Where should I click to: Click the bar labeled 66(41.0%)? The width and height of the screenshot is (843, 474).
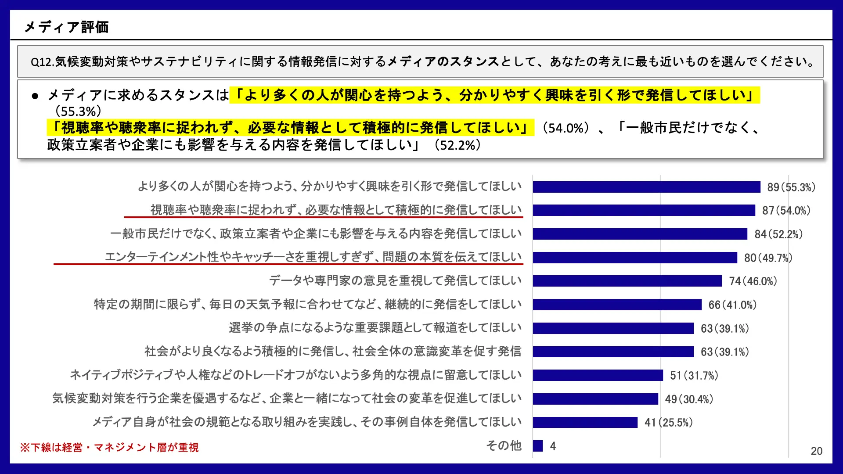(617, 305)
